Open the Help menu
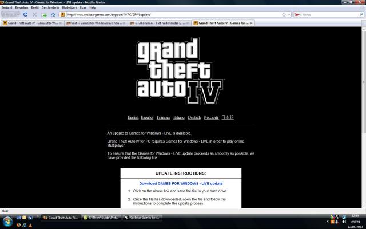The height and width of the screenshot is (229, 366). (x=93, y=7)
